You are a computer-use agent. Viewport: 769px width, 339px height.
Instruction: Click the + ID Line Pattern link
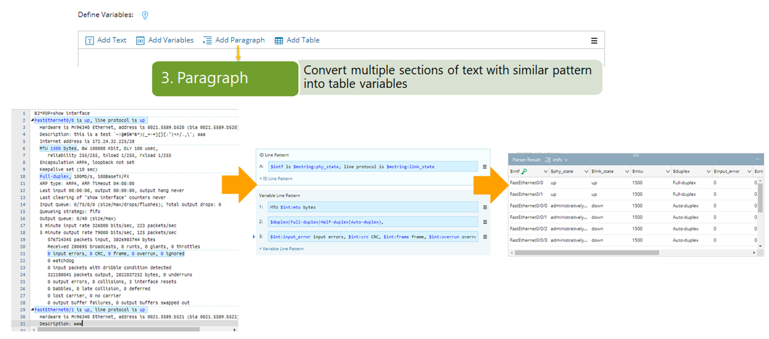(276, 179)
